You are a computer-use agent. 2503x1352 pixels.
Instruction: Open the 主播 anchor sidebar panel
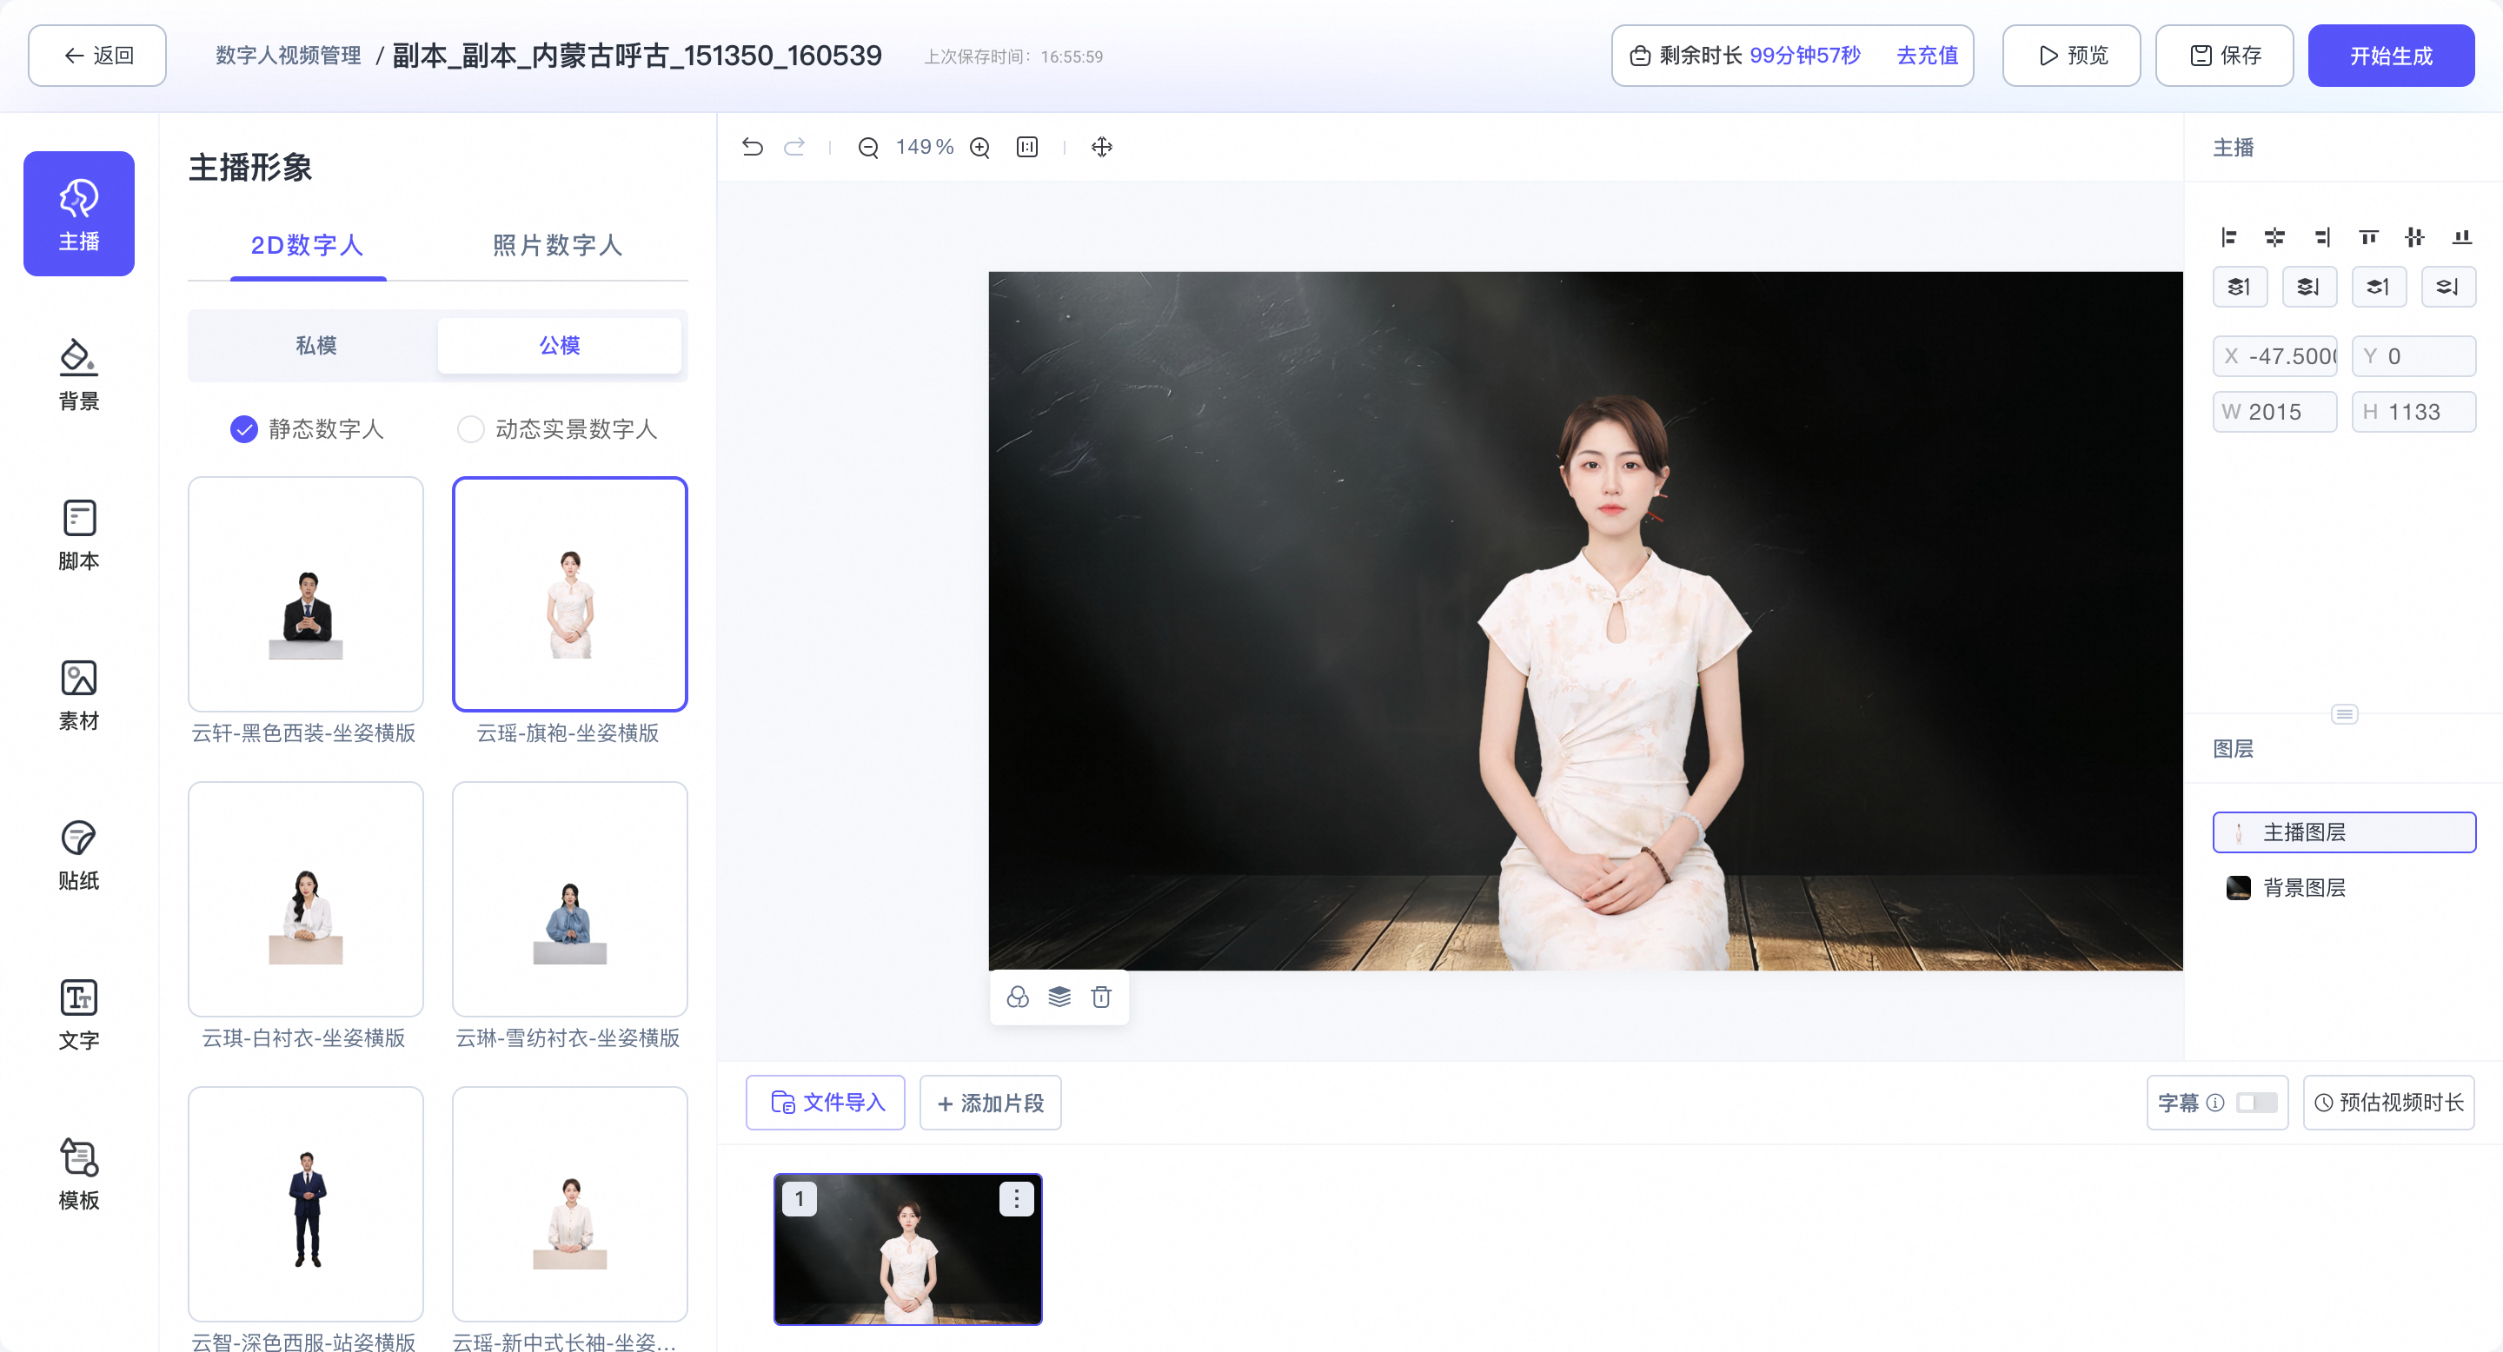pyautogui.click(x=79, y=214)
